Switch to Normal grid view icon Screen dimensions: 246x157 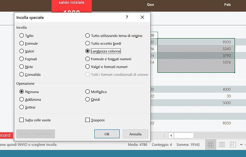211,145
